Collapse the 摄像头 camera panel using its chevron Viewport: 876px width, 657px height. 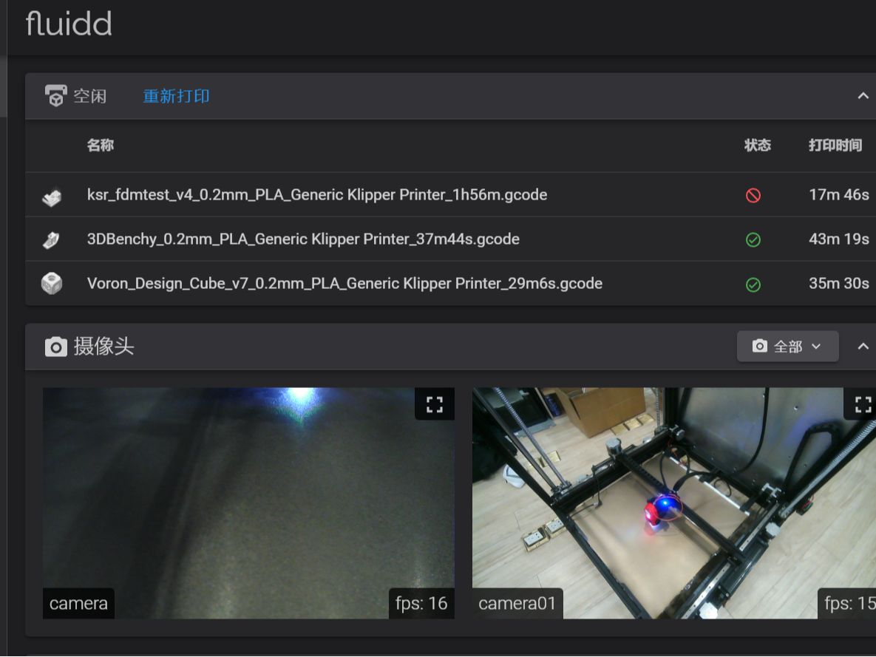click(x=863, y=346)
